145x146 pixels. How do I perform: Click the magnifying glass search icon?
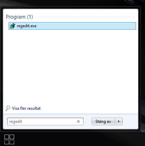coord(8,108)
